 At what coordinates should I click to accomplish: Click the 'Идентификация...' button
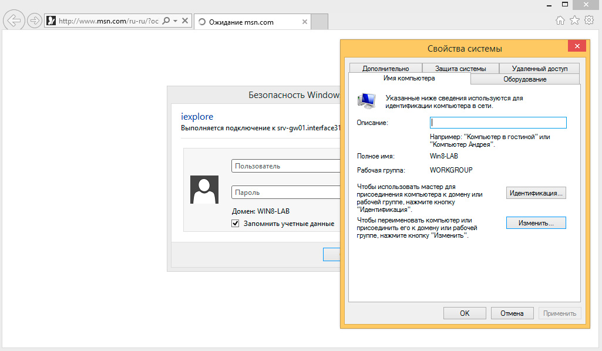click(536, 193)
